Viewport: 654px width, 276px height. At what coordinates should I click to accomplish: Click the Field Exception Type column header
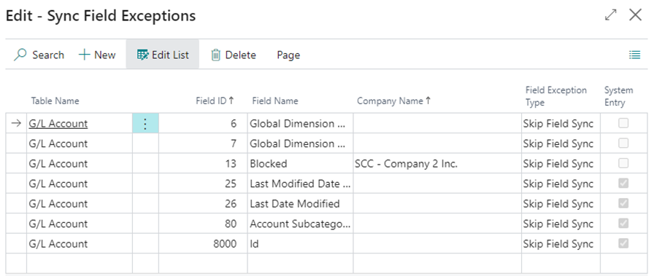pyautogui.click(x=555, y=96)
